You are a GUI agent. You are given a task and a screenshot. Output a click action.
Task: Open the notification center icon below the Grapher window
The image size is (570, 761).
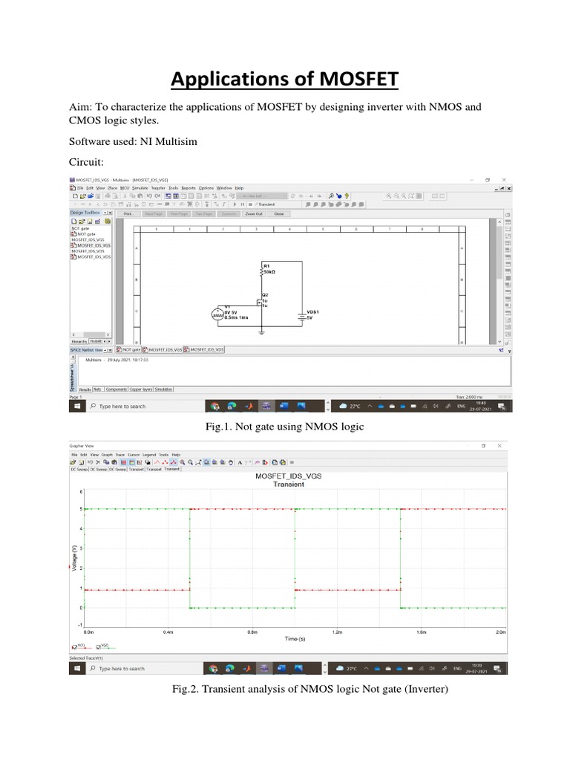497,668
